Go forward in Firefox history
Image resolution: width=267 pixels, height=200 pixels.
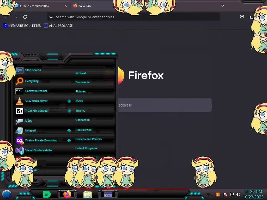[16, 17]
